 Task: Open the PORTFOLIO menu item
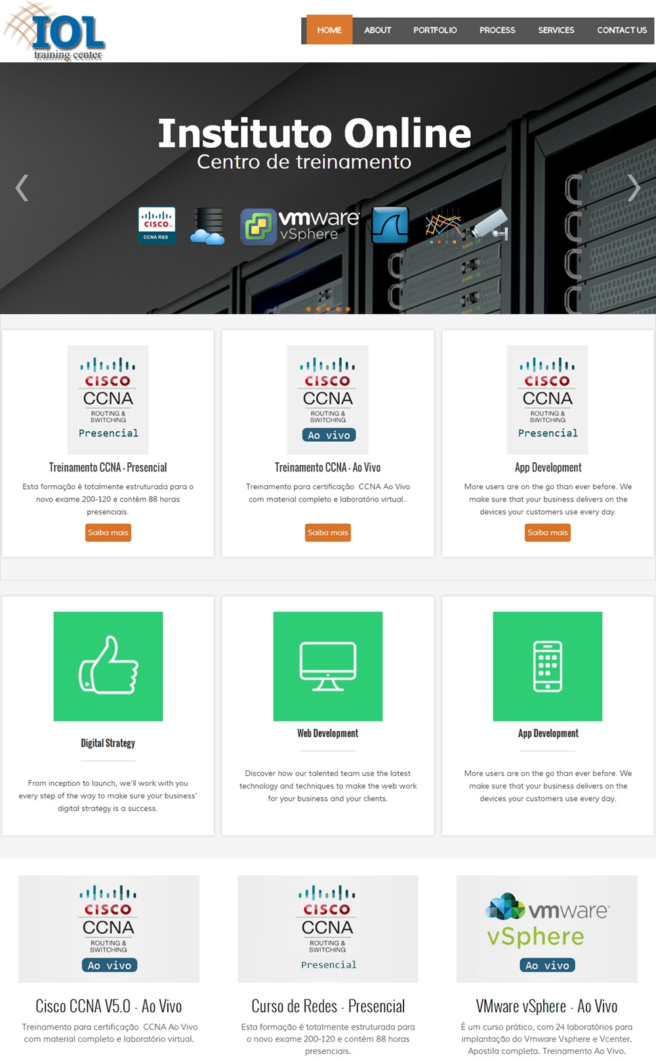pyautogui.click(x=435, y=30)
